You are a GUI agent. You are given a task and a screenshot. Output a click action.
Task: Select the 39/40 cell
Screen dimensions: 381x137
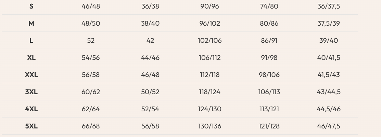tap(328, 41)
